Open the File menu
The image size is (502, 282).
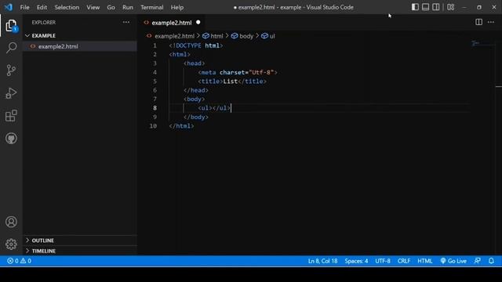24,7
